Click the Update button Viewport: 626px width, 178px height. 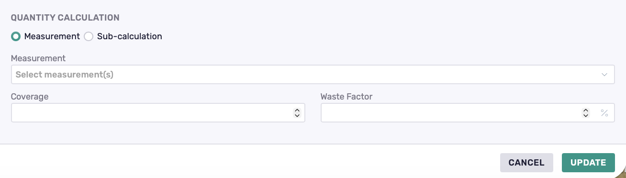point(588,163)
